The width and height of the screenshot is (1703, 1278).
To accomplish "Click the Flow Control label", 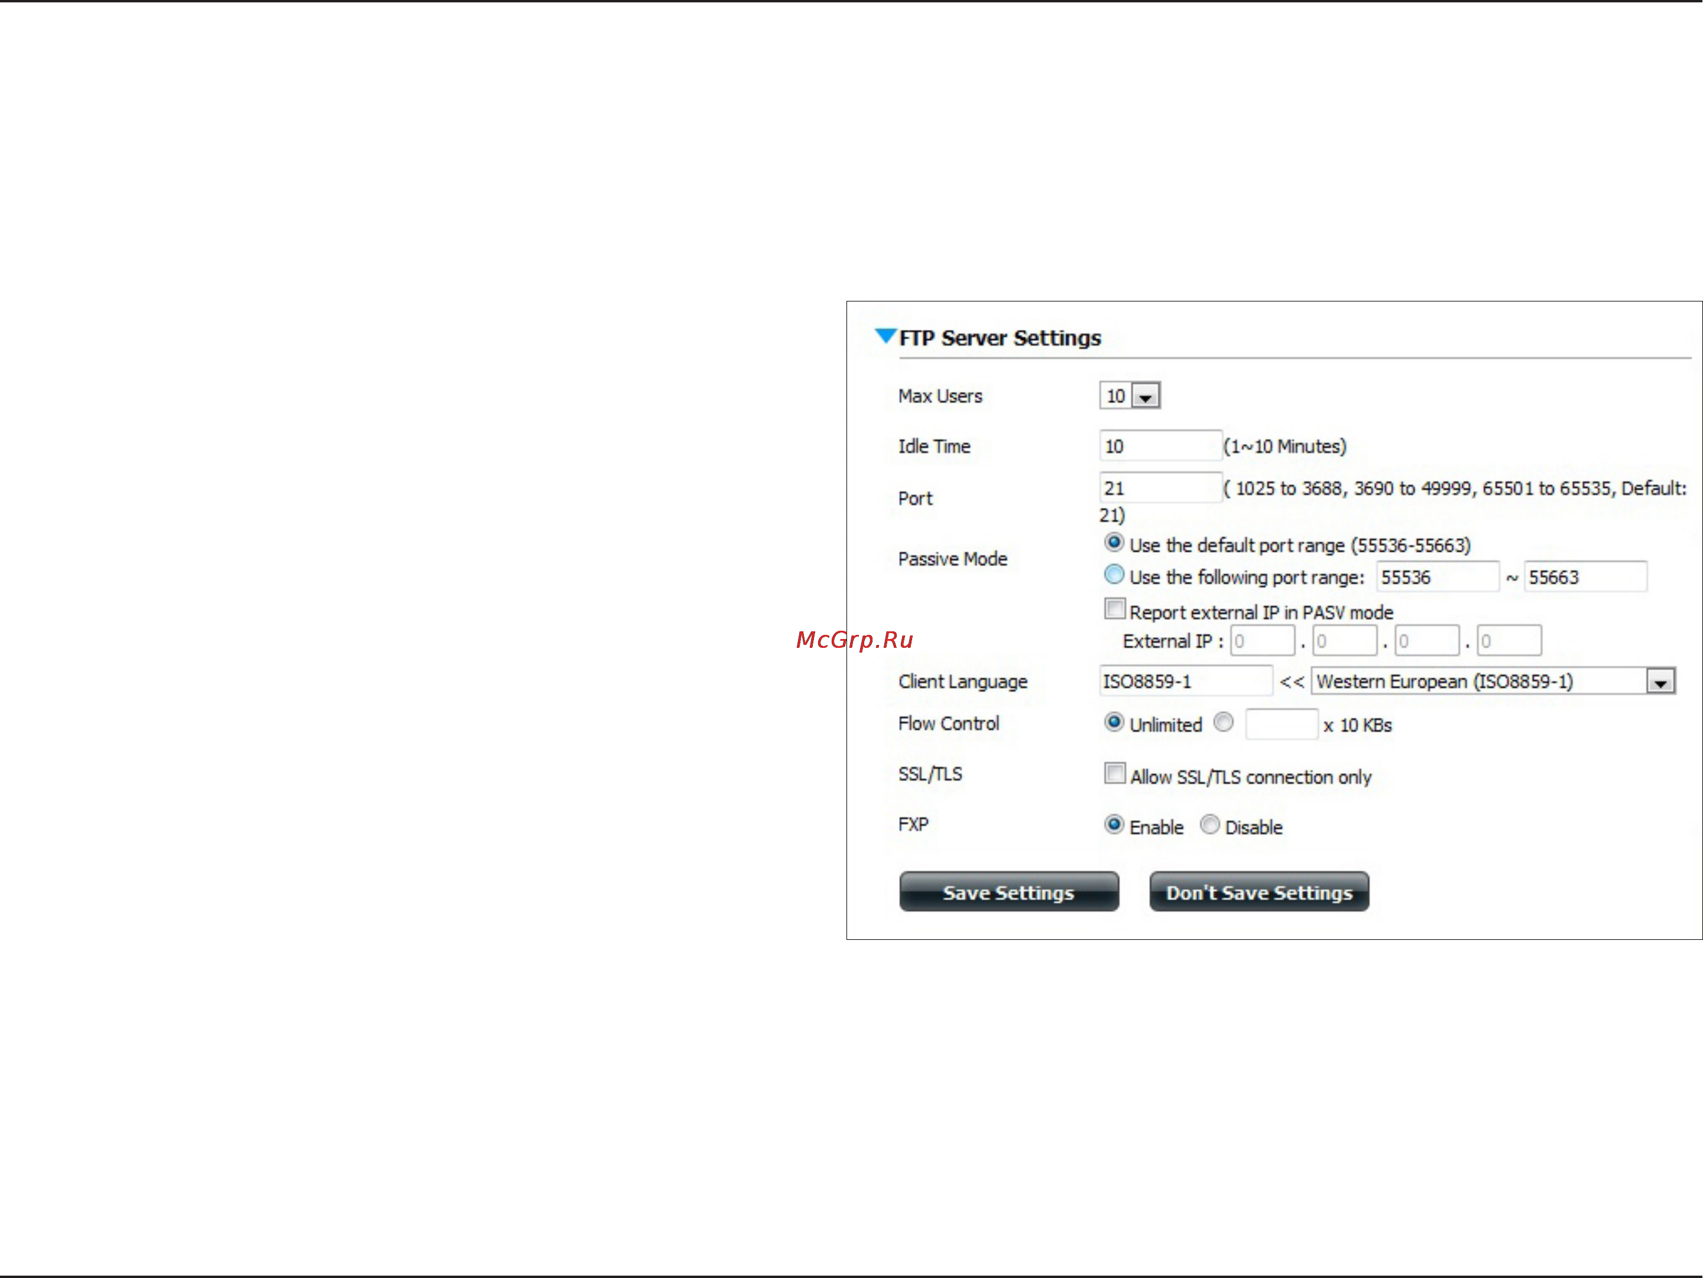I will (x=949, y=724).
